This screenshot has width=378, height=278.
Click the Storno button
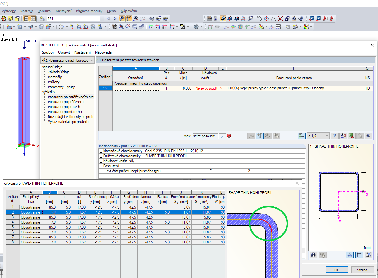(x=362, y=270)
